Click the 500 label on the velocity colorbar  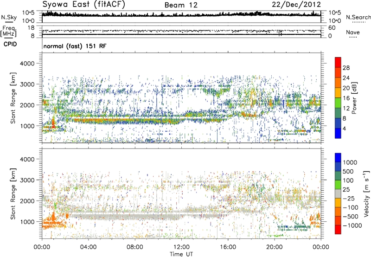(x=348, y=171)
